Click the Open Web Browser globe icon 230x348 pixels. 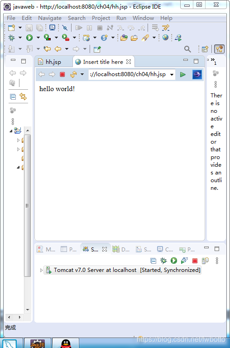pos(165,37)
